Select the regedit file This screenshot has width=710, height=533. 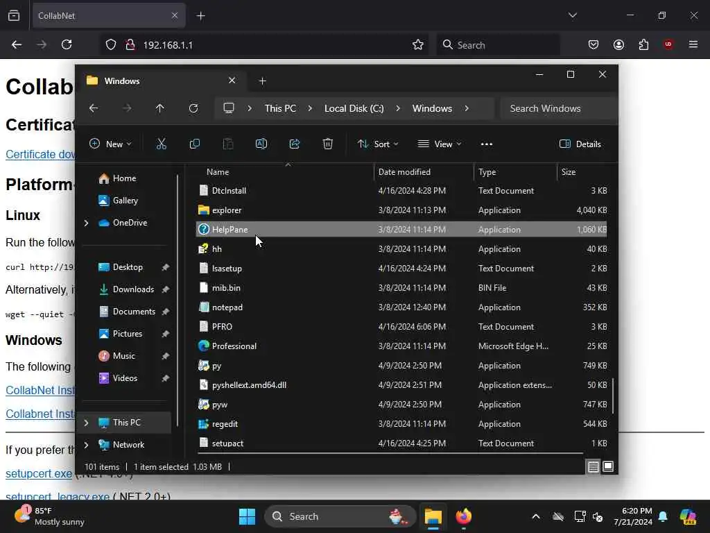click(401, 424)
